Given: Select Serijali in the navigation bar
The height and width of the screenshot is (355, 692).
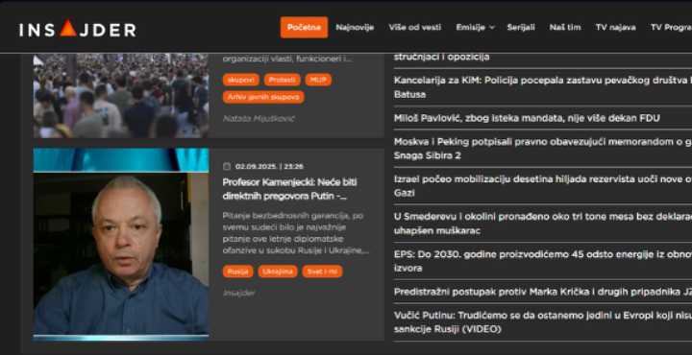Looking at the screenshot, I should point(521,27).
